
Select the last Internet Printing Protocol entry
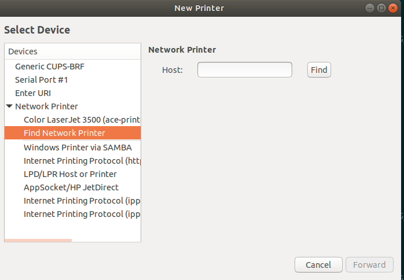click(x=82, y=214)
